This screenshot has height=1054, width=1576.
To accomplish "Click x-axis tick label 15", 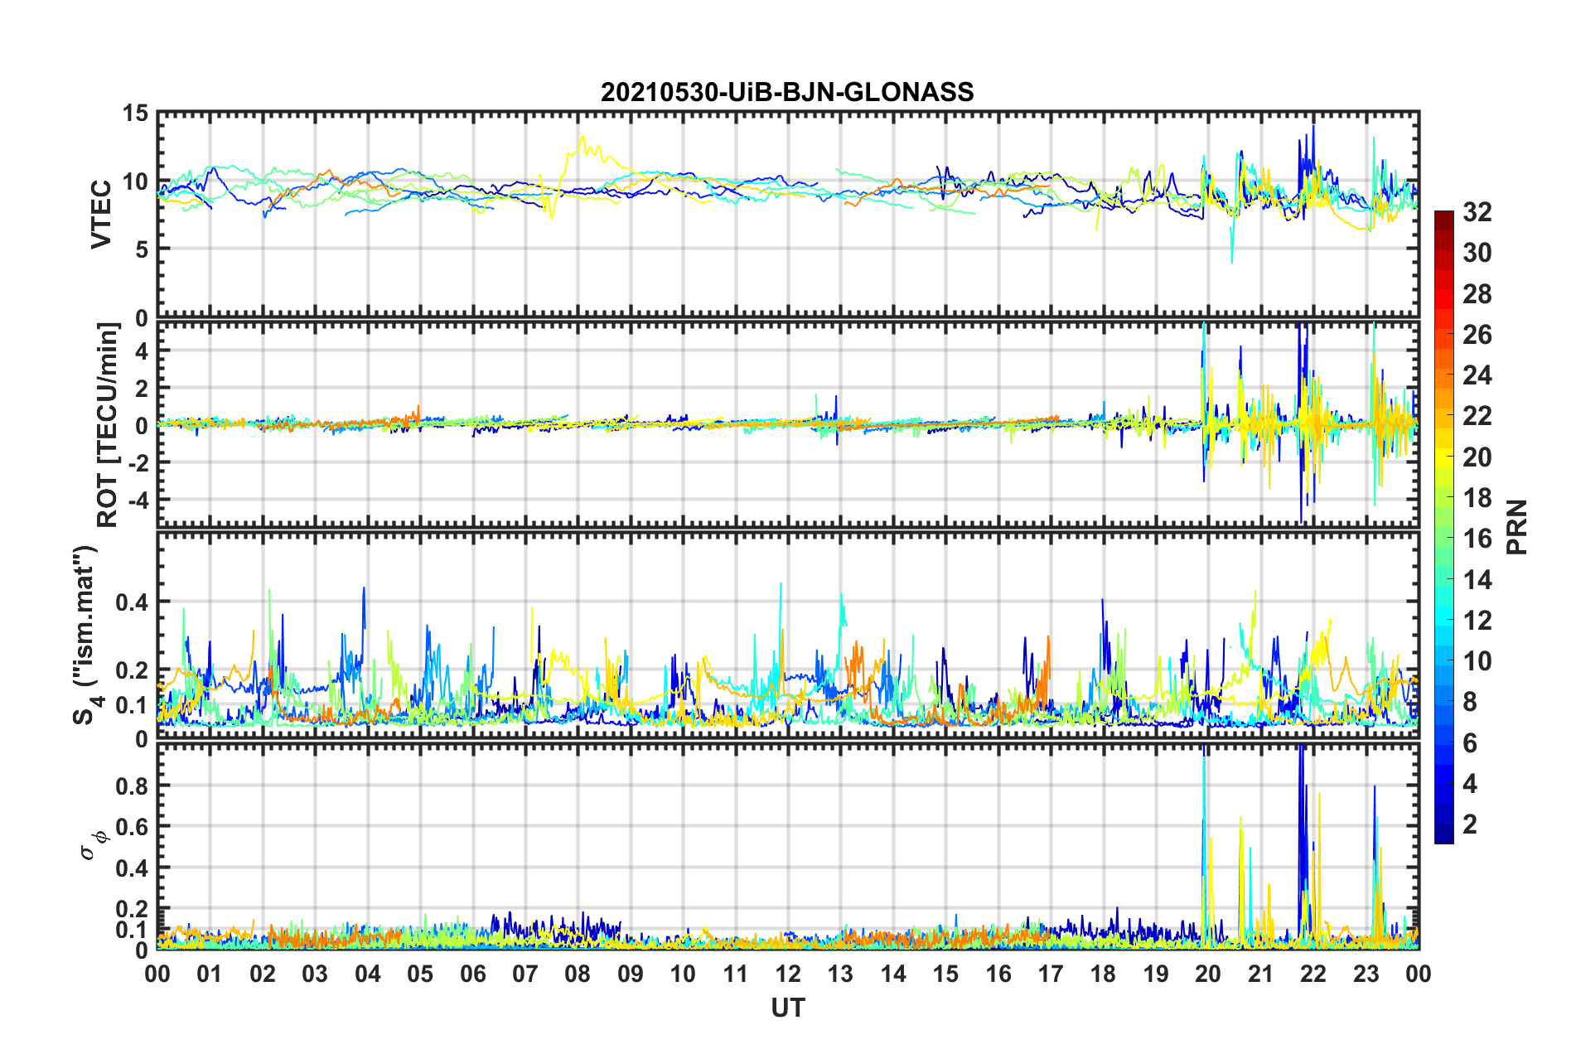I will (x=945, y=974).
